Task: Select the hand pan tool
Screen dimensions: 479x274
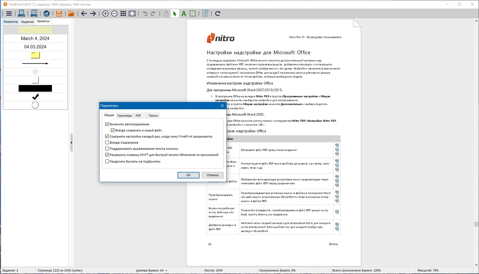Action: click(166, 14)
